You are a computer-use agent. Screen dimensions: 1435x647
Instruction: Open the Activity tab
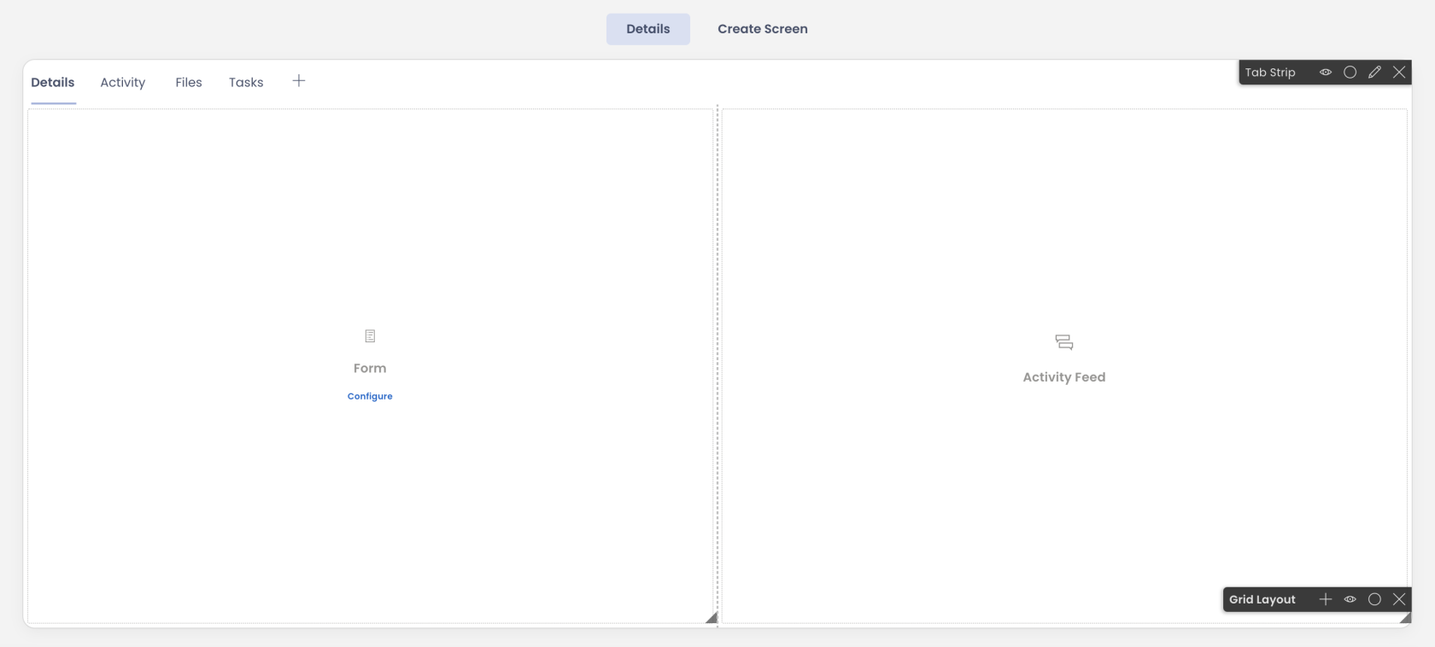pos(123,83)
